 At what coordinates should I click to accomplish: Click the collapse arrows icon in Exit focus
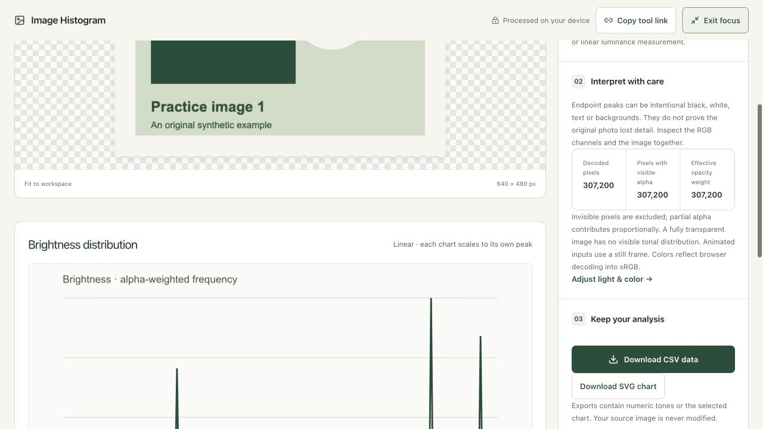tap(695, 20)
